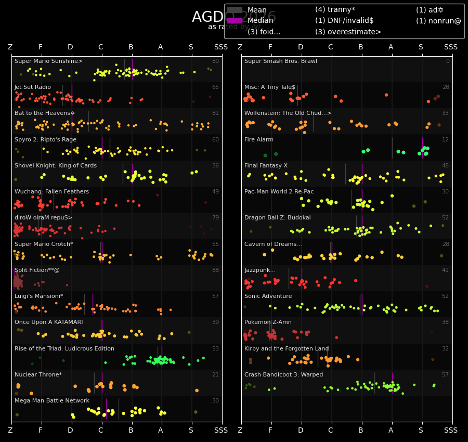This screenshot has height=442, width=468.
Task: Click the vote count '39' for Once Upon A KATAMARI
Action: (215, 322)
